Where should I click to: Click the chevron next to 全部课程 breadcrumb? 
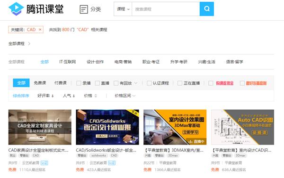[x=29, y=44]
